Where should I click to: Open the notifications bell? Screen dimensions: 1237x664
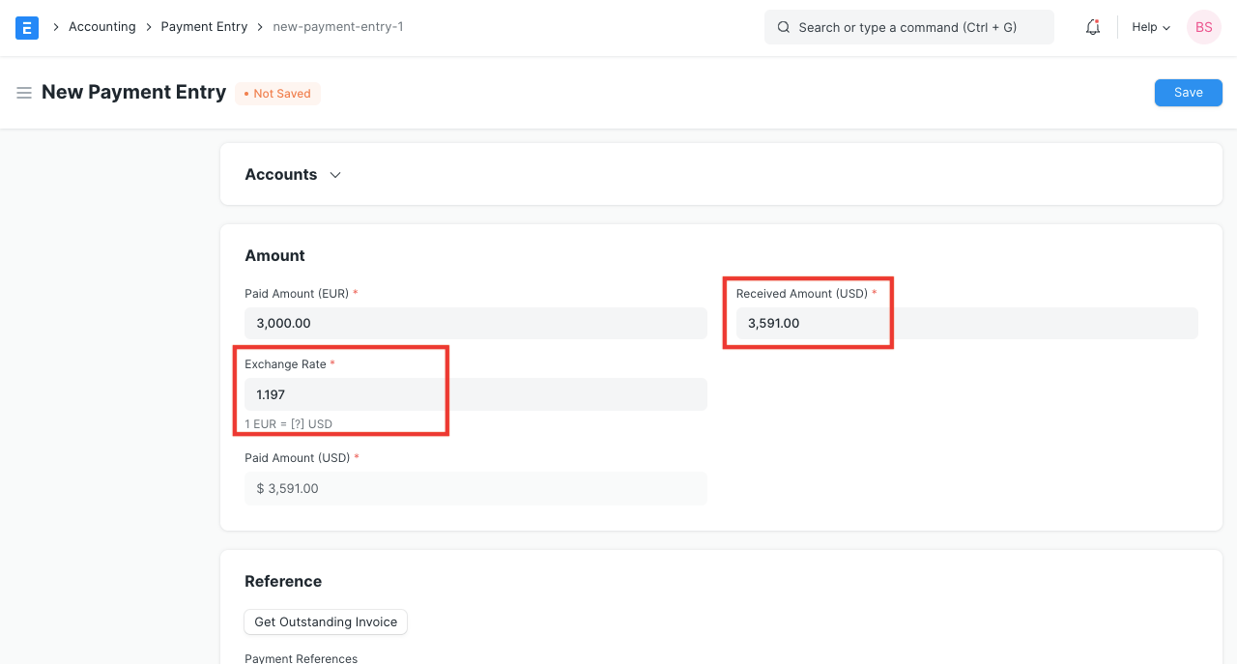click(1092, 27)
